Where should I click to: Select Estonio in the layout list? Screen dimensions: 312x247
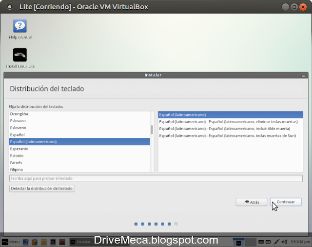[79, 156]
